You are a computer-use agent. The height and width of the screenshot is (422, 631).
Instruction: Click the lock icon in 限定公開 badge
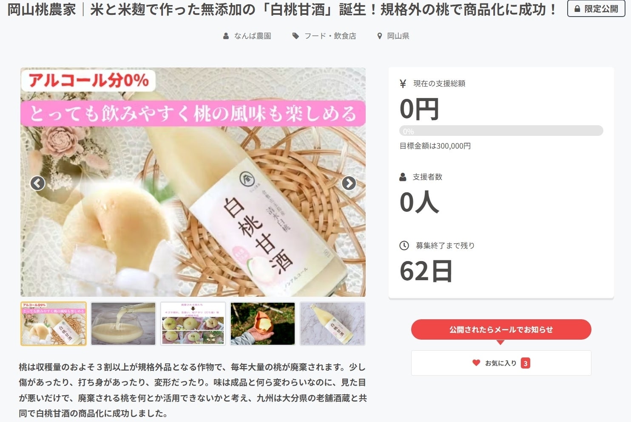click(577, 8)
